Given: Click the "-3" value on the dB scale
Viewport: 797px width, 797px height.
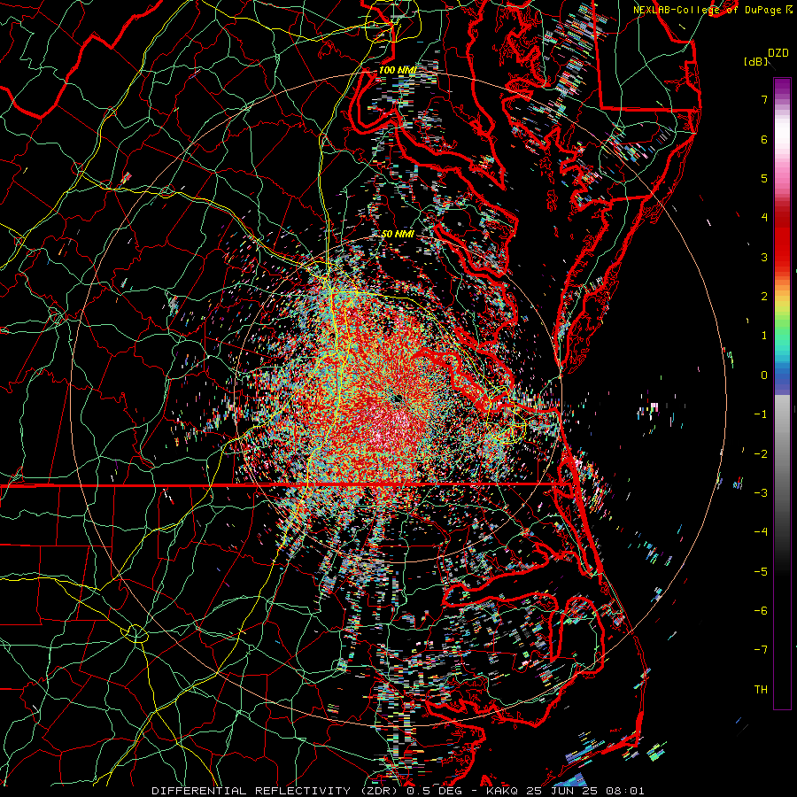Looking at the screenshot, I should pos(761,493).
